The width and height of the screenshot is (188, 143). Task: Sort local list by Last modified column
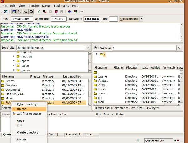72,76
